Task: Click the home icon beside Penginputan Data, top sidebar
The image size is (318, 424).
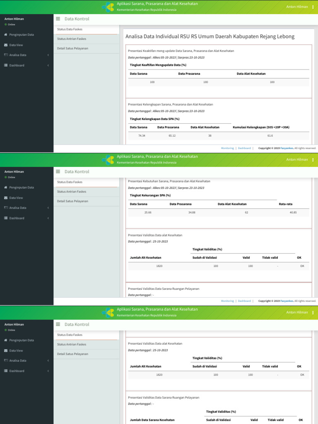Action: [x=6, y=35]
